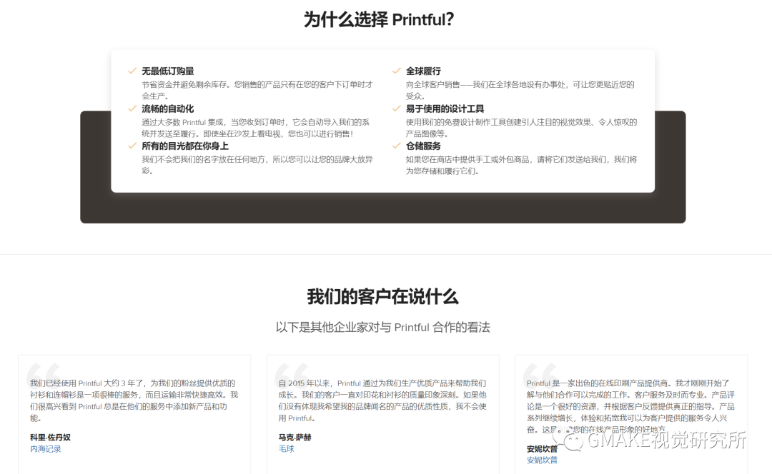Select the heading 为什么选择 Printful?
The width and height of the screenshot is (772, 474).
[379, 20]
